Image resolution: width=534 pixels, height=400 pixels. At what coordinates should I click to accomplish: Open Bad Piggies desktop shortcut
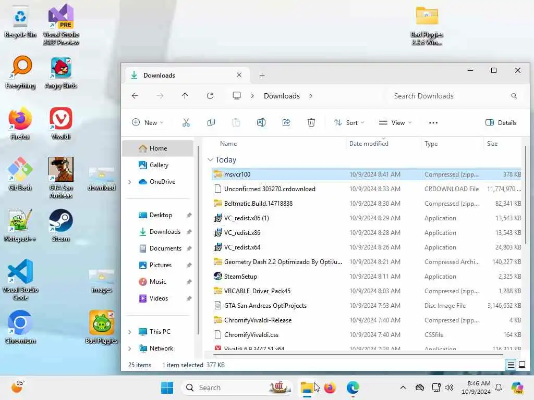pos(102,327)
